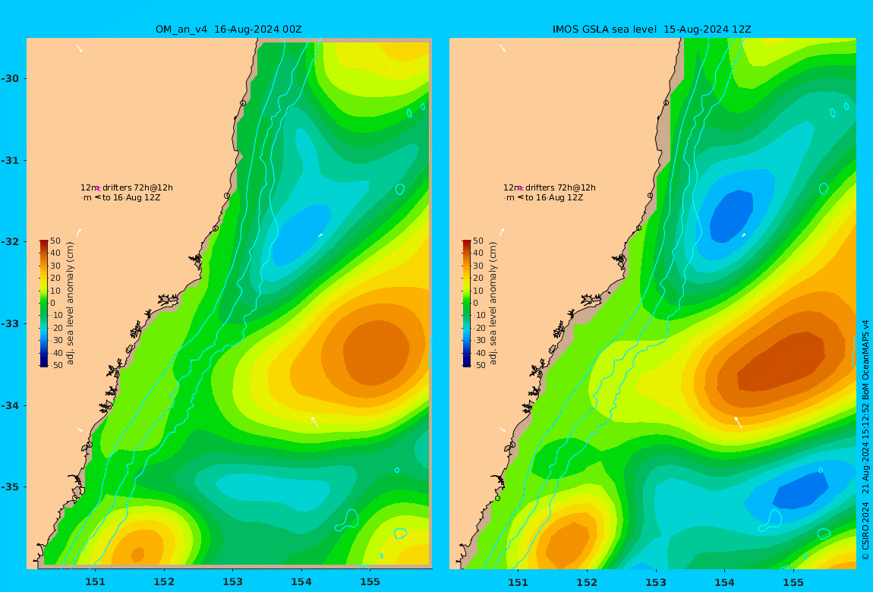Click the right map title "IMOS GSLA sea level"
873x592 pixels.
[x=604, y=30]
